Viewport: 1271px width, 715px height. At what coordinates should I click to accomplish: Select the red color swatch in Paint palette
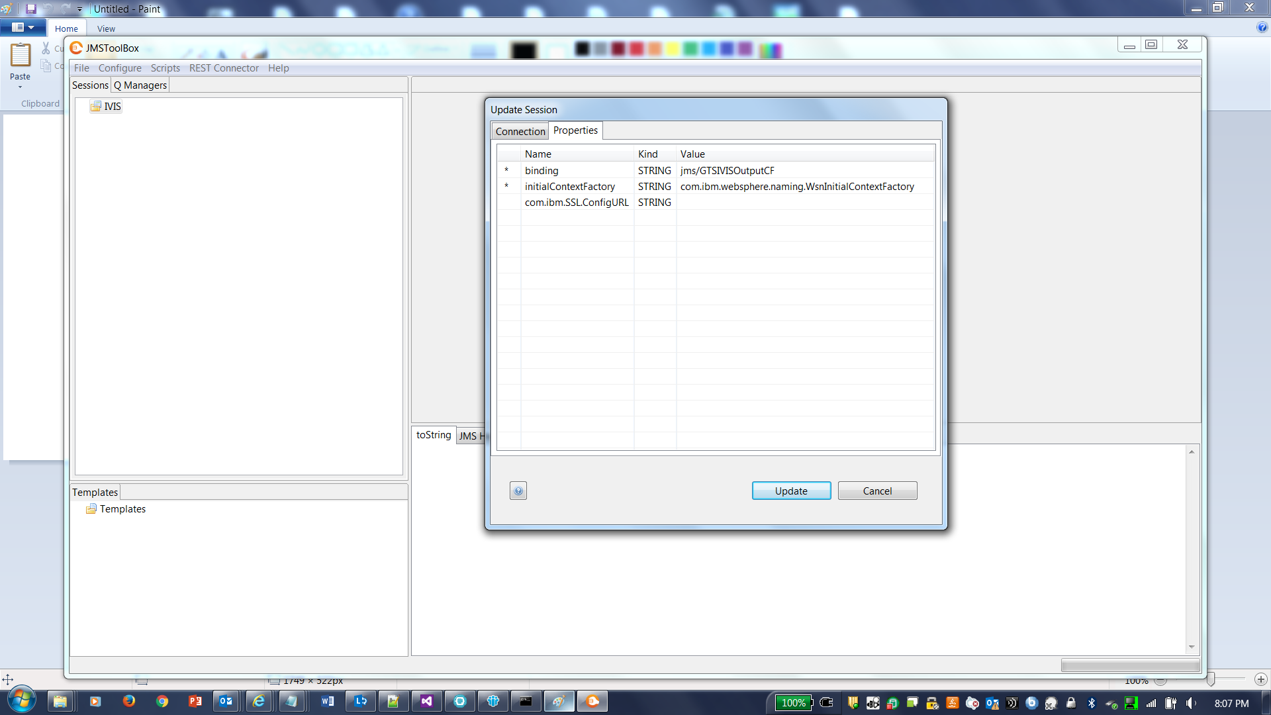point(637,48)
